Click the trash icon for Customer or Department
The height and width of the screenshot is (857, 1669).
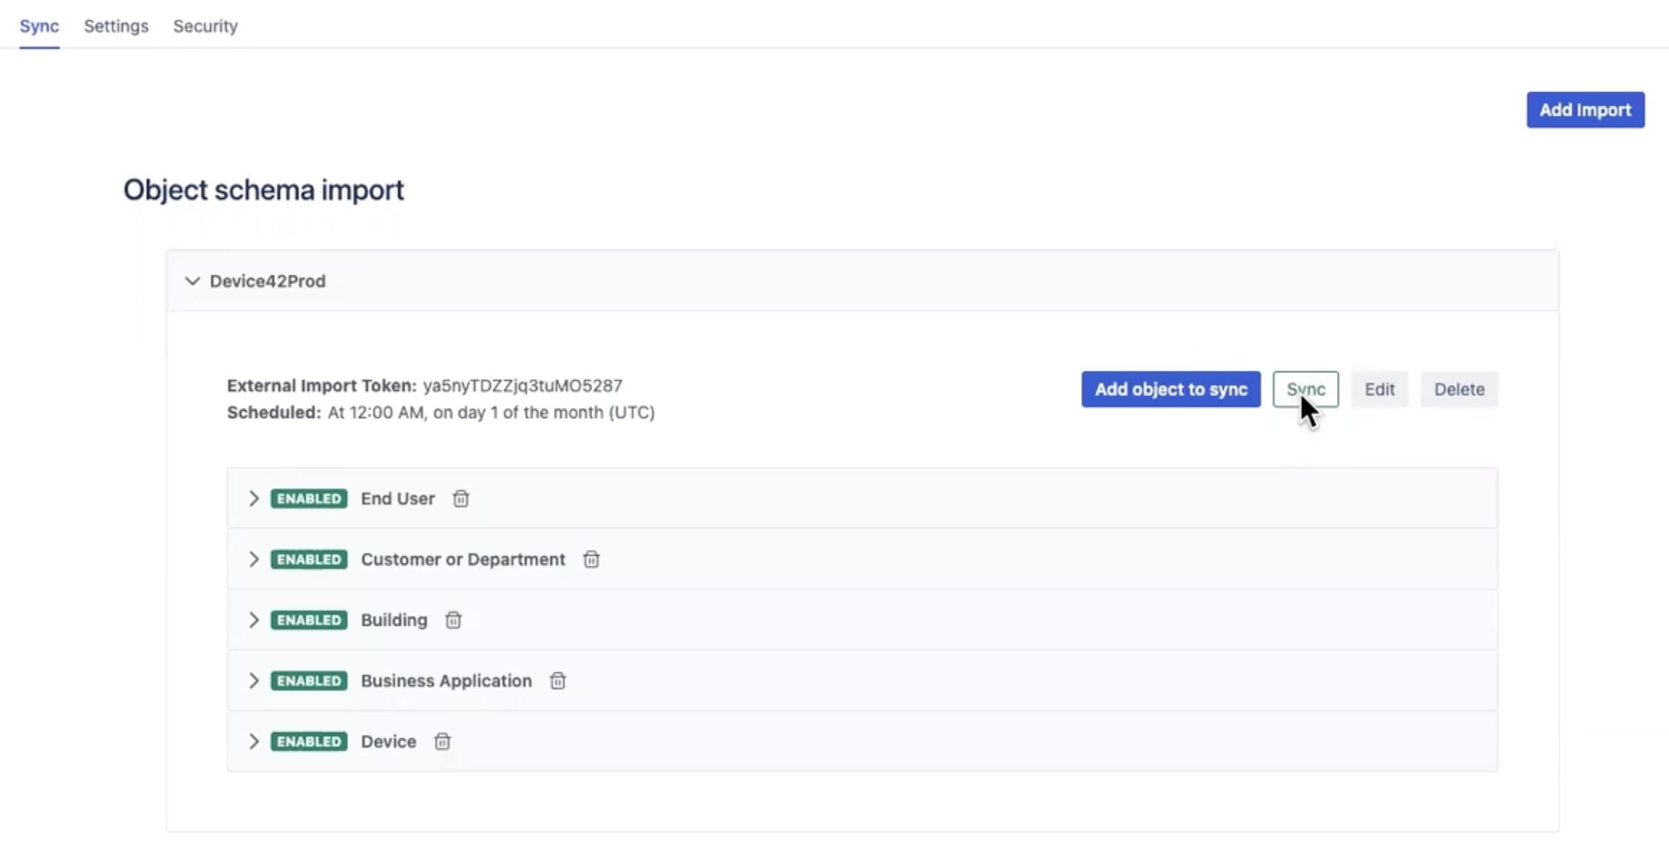point(591,559)
